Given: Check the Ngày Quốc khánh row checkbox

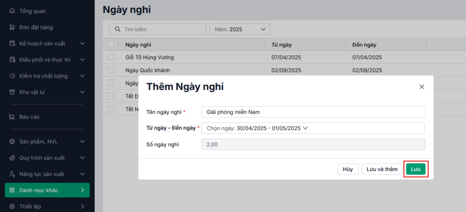Looking at the screenshot, I should 111,70.
